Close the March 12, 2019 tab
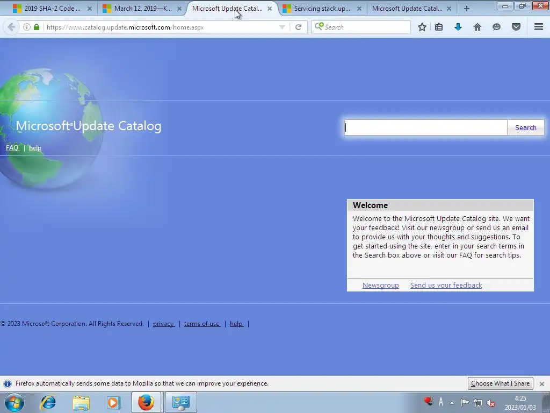Screen dimensions: 550x413 pos(179,9)
